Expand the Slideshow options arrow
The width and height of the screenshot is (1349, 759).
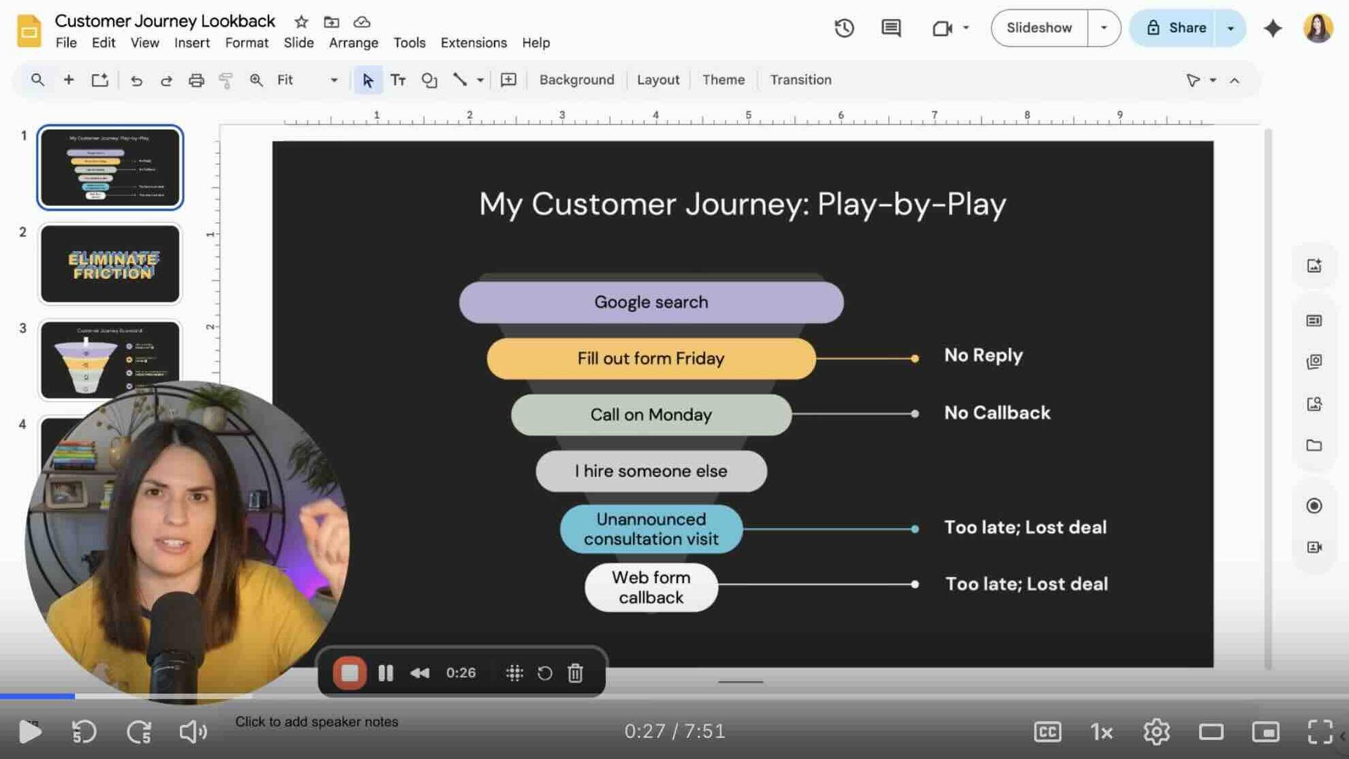click(x=1104, y=28)
